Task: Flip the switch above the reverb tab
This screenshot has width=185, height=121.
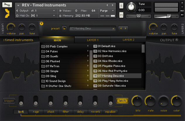Action: pyautogui.click(x=95, y=101)
